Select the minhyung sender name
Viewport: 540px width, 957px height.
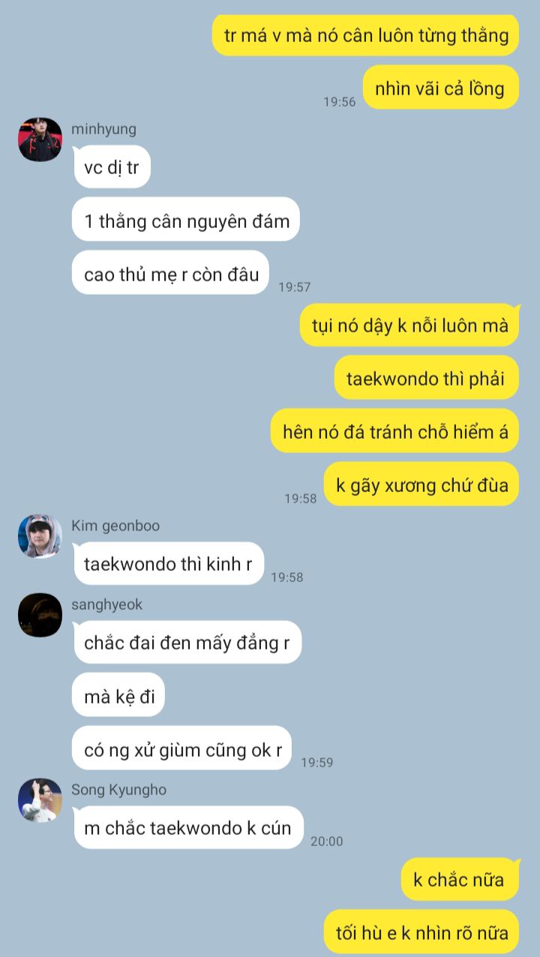pyautogui.click(x=103, y=129)
